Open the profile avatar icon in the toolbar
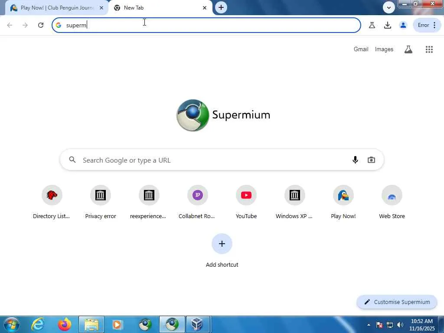This screenshot has height=333, width=444. tap(403, 25)
